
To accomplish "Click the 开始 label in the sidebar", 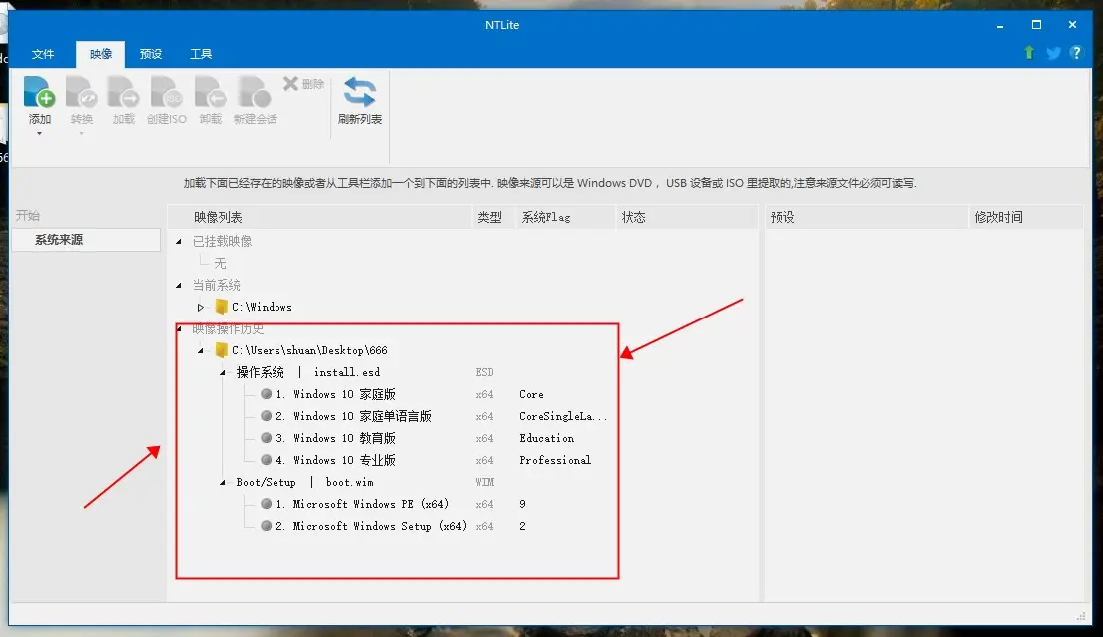I will pyautogui.click(x=28, y=215).
